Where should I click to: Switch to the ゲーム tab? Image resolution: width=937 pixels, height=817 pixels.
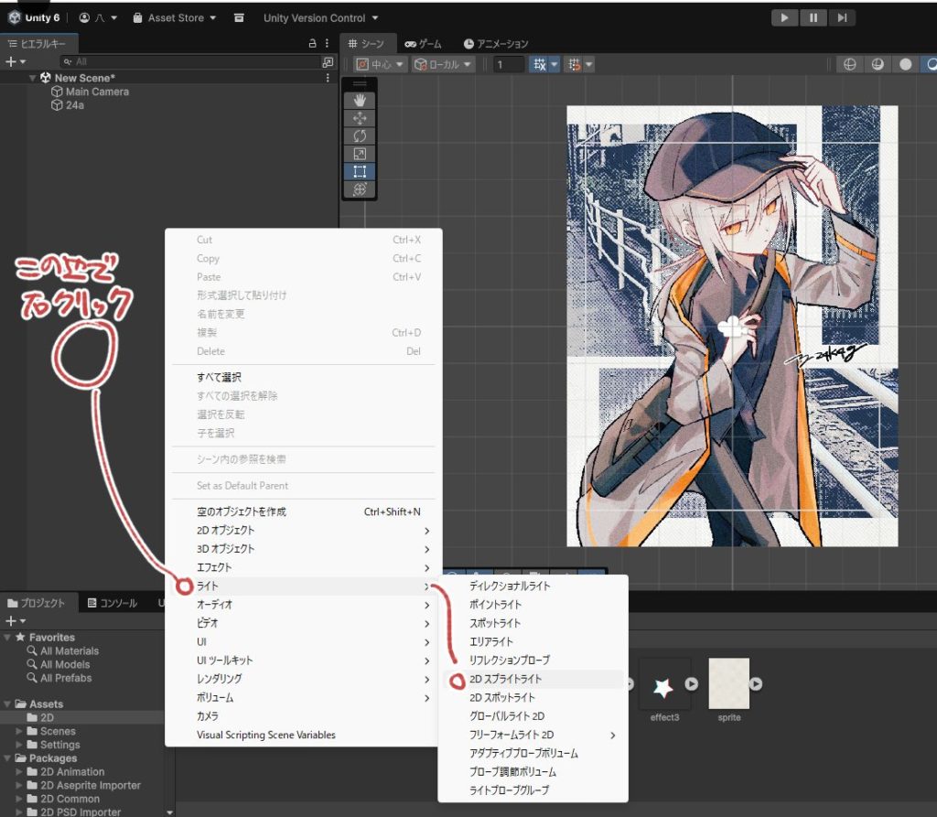pyautogui.click(x=424, y=44)
